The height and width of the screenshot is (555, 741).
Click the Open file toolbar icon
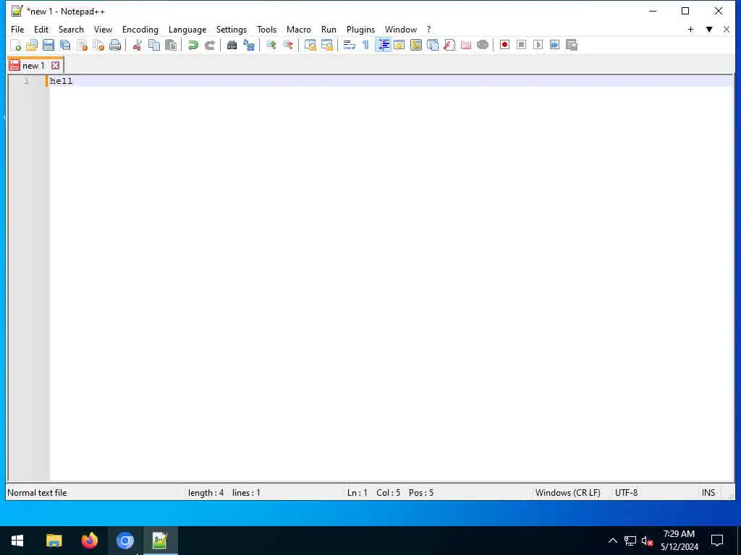pos(32,45)
